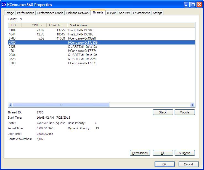Switch to the Image tab
This screenshot has width=204, height=170.
pos(10,13)
